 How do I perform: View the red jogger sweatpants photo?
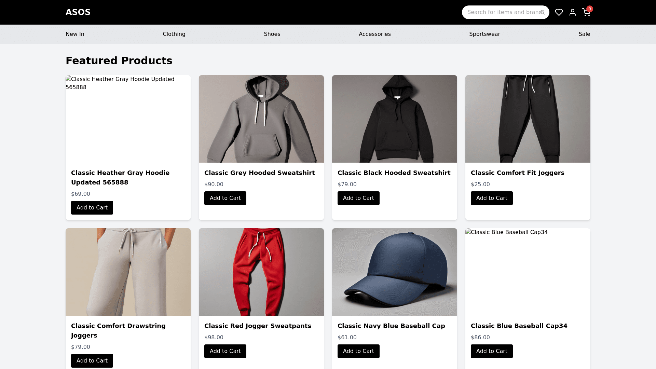[x=261, y=272]
